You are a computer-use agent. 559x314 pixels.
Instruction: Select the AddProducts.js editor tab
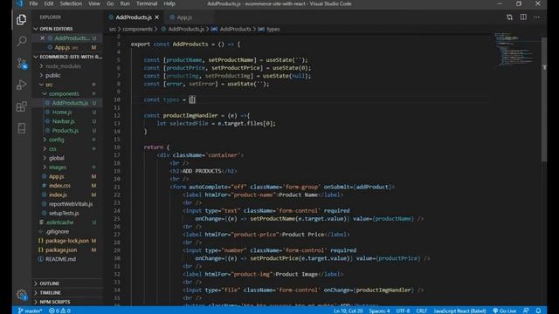[134, 17]
